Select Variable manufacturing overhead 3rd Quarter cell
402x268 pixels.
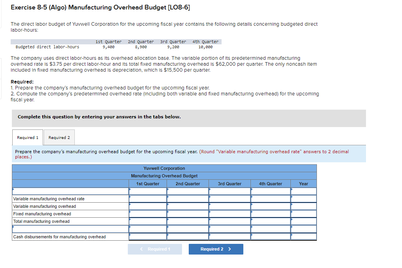tap(230, 206)
